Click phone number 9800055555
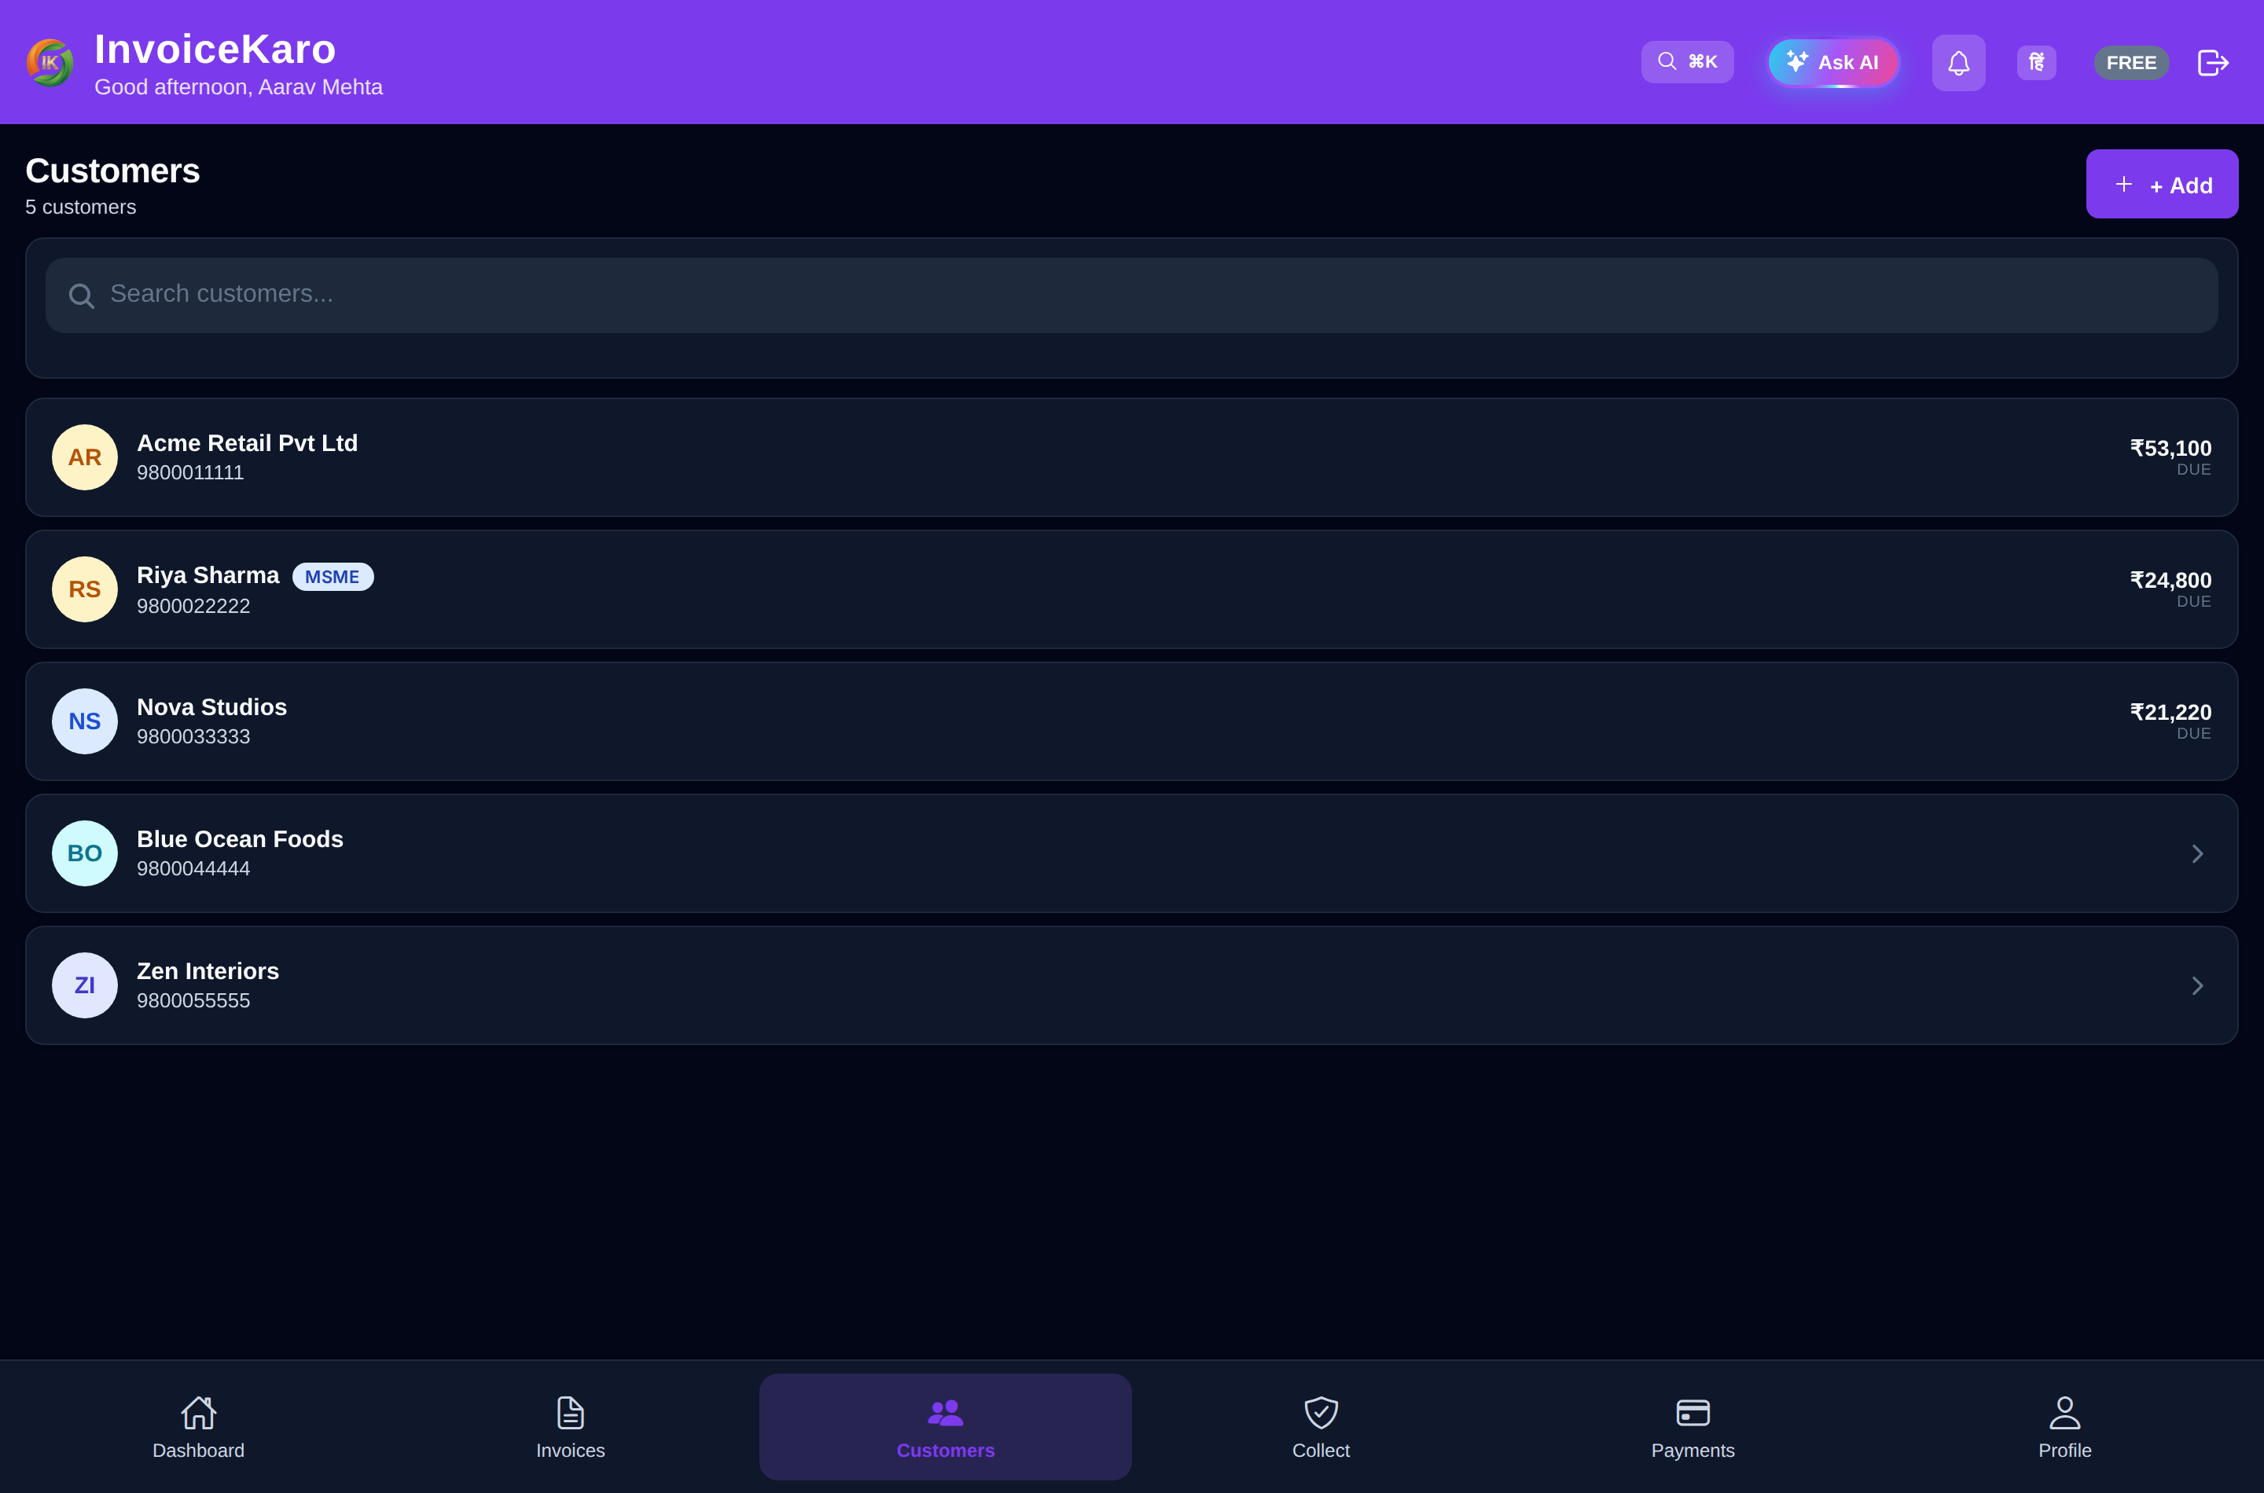Screen dimensions: 2264x1493 coord(193,1001)
